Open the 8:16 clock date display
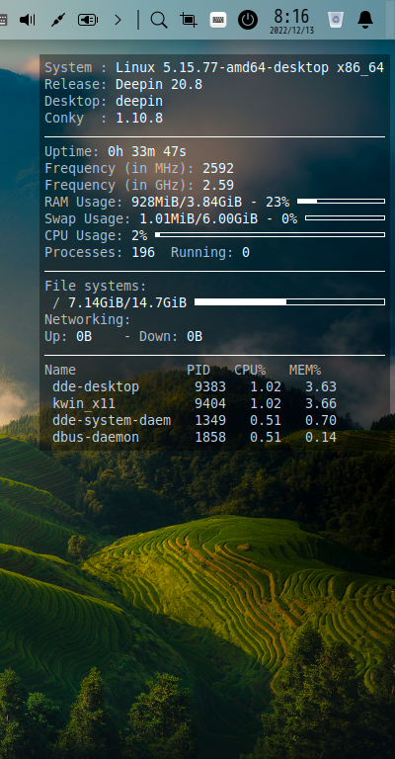 tap(291, 21)
